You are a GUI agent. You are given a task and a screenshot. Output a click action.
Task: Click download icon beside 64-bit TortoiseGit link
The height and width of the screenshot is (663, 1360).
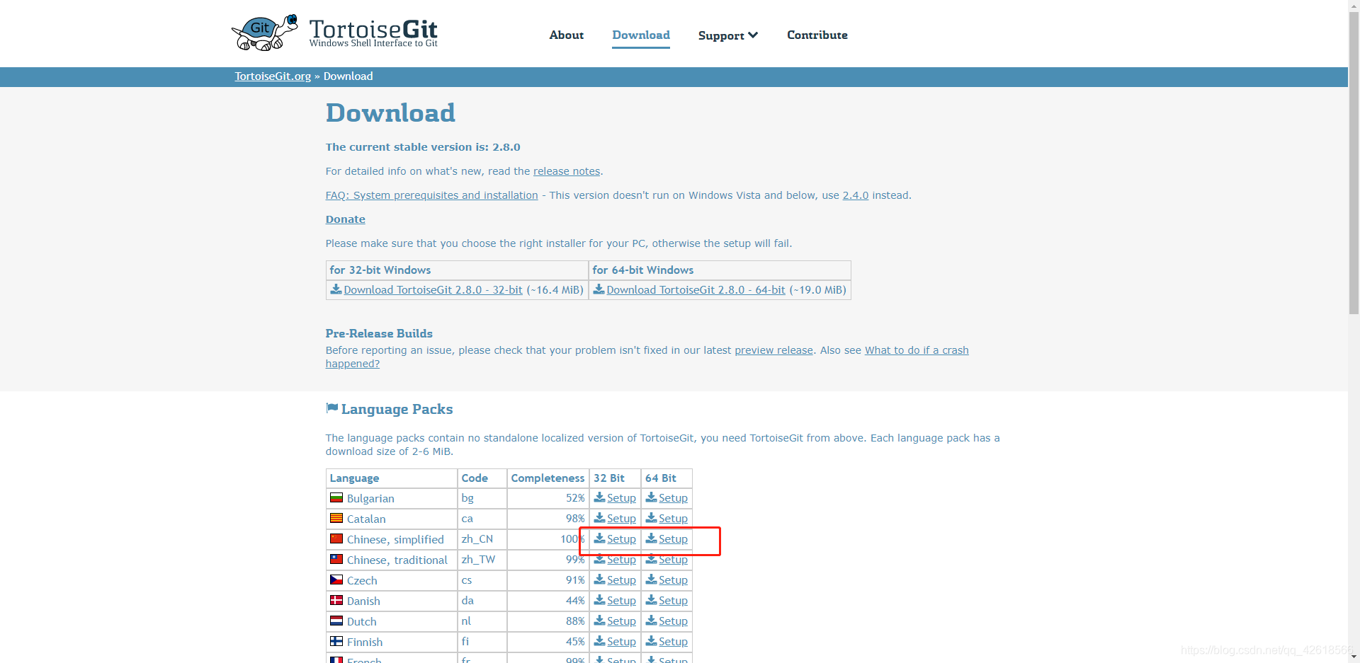click(599, 289)
